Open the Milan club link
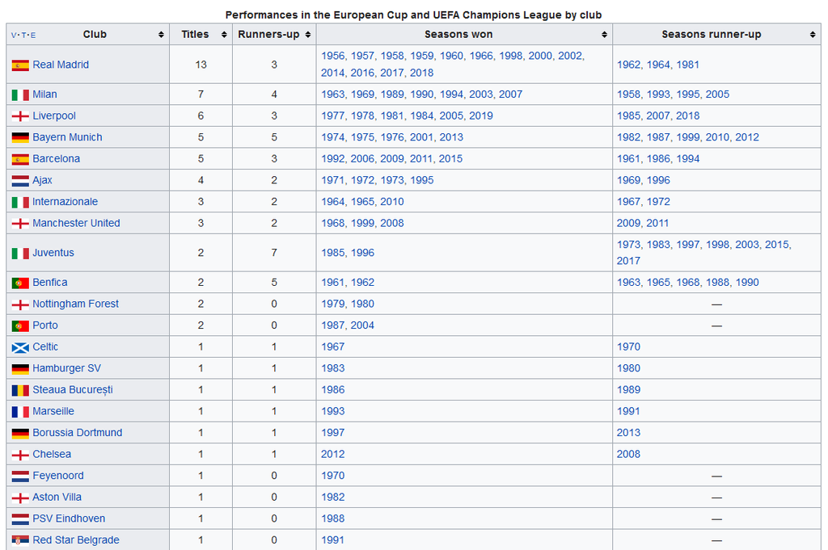The width and height of the screenshot is (828, 550). click(45, 94)
